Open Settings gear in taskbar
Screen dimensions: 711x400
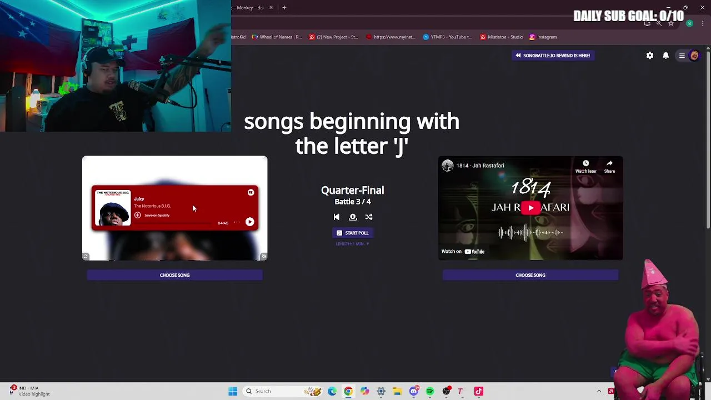[x=381, y=391]
